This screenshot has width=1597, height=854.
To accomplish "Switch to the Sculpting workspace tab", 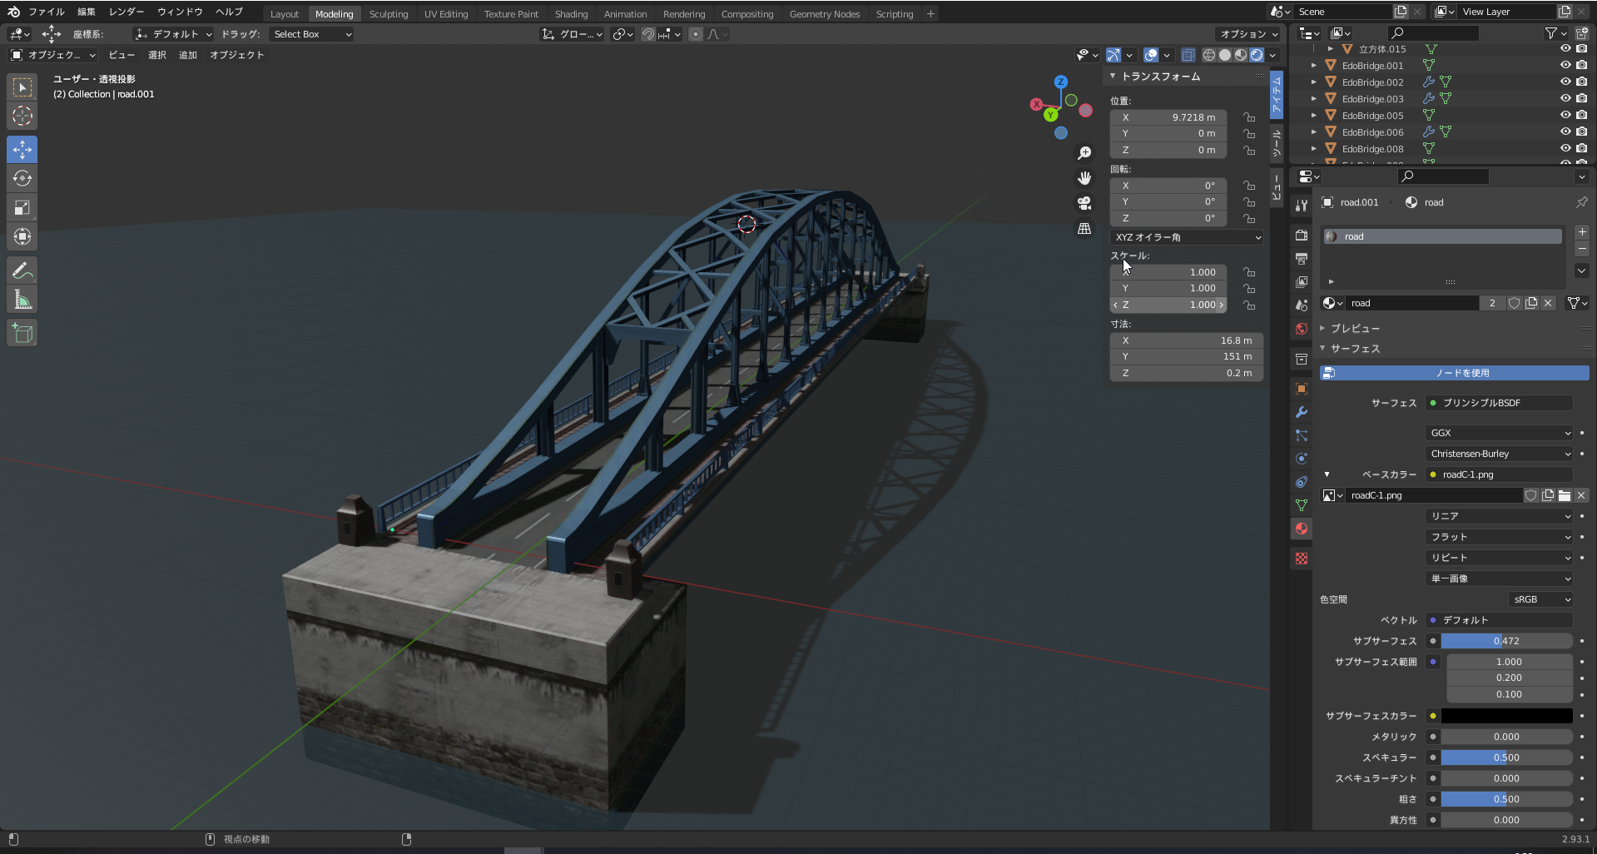I will [x=389, y=14].
